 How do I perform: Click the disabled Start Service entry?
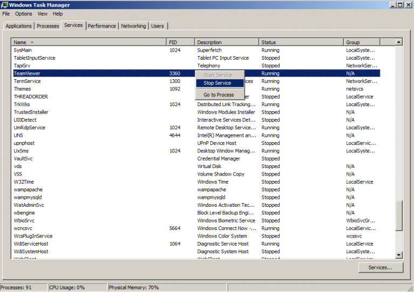coord(220,75)
